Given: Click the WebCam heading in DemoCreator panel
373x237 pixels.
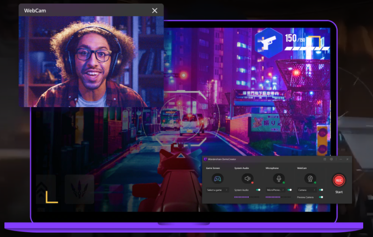Looking at the screenshot, I should pyautogui.click(x=302, y=168).
